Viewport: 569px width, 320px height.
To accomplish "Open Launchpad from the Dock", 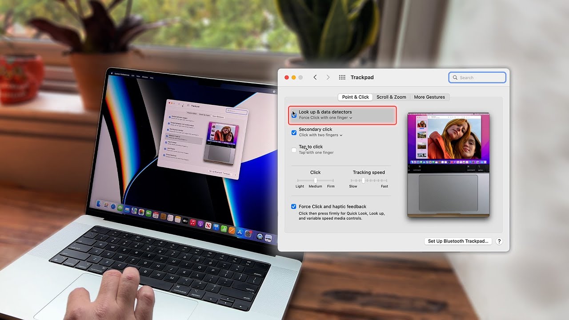I will pos(107,205).
